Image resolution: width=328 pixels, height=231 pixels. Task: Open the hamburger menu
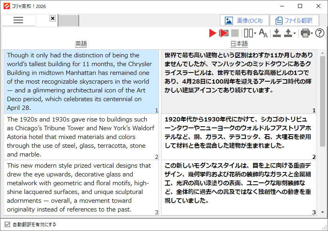tap(18, 20)
